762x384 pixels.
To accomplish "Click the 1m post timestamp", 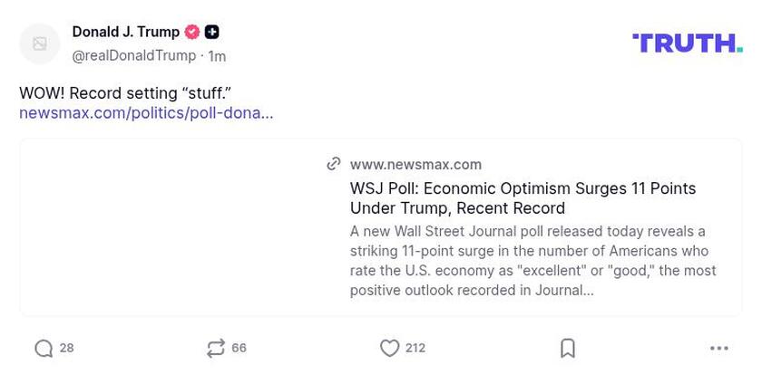I will [217, 56].
